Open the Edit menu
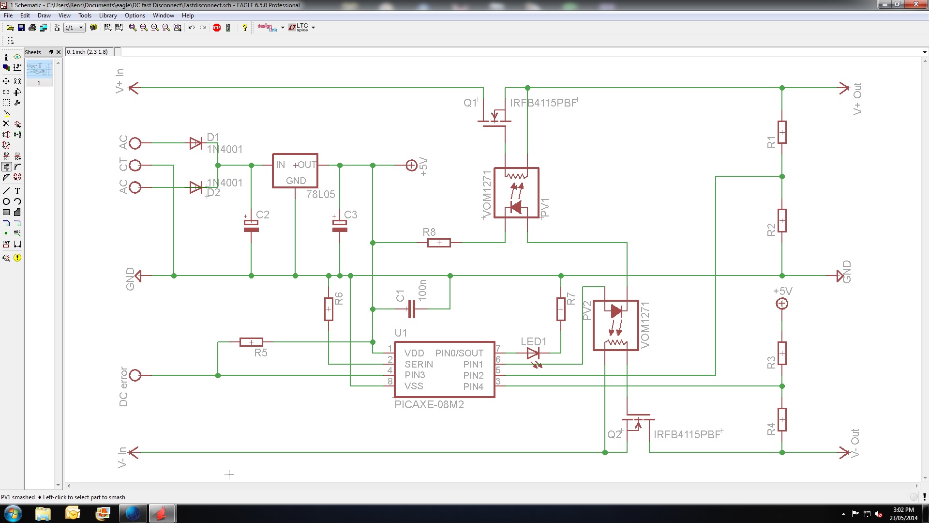The image size is (929, 523). click(25, 15)
